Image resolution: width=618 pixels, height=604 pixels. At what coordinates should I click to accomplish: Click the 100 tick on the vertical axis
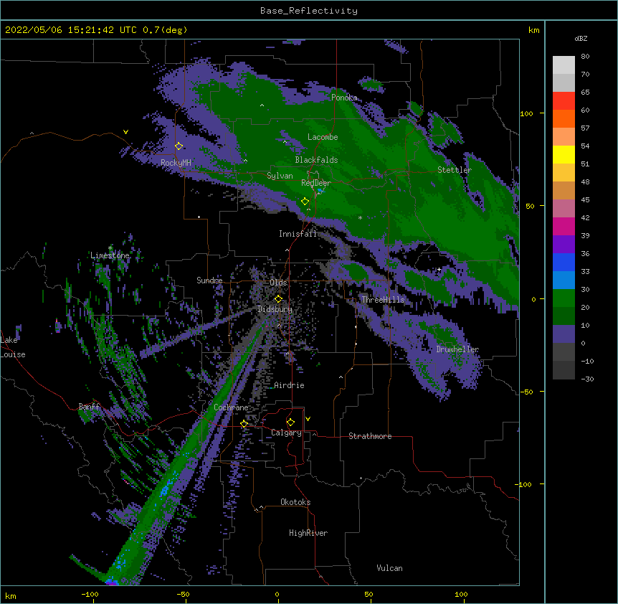coord(526,113)
